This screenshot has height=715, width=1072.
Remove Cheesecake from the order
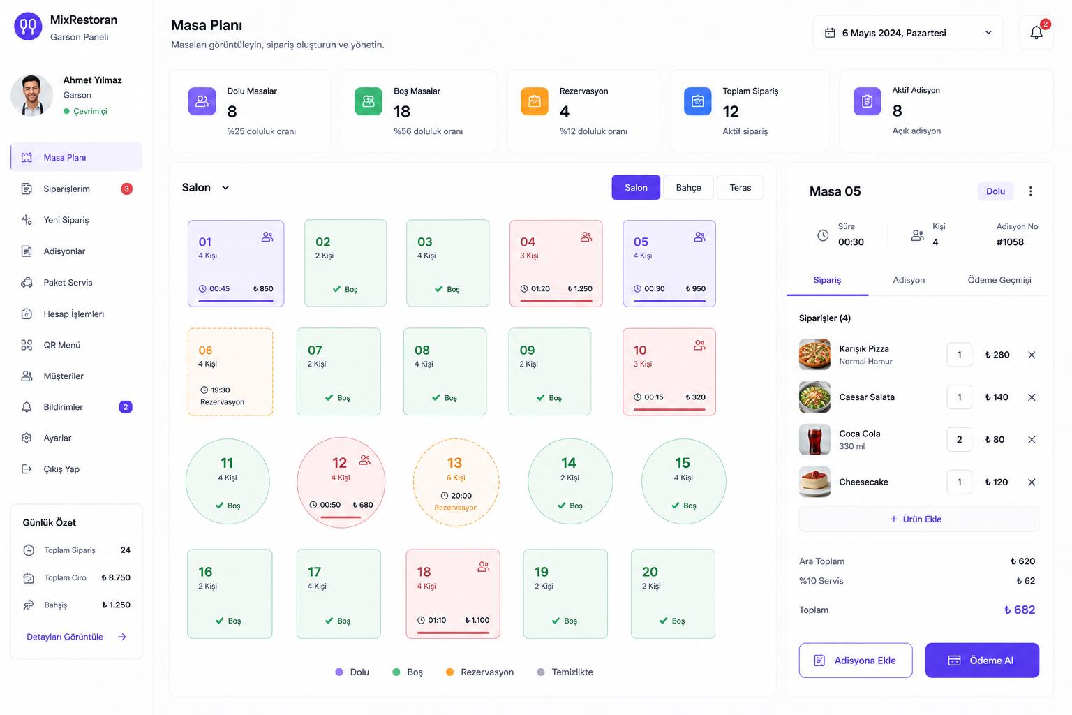(1032, 482)
